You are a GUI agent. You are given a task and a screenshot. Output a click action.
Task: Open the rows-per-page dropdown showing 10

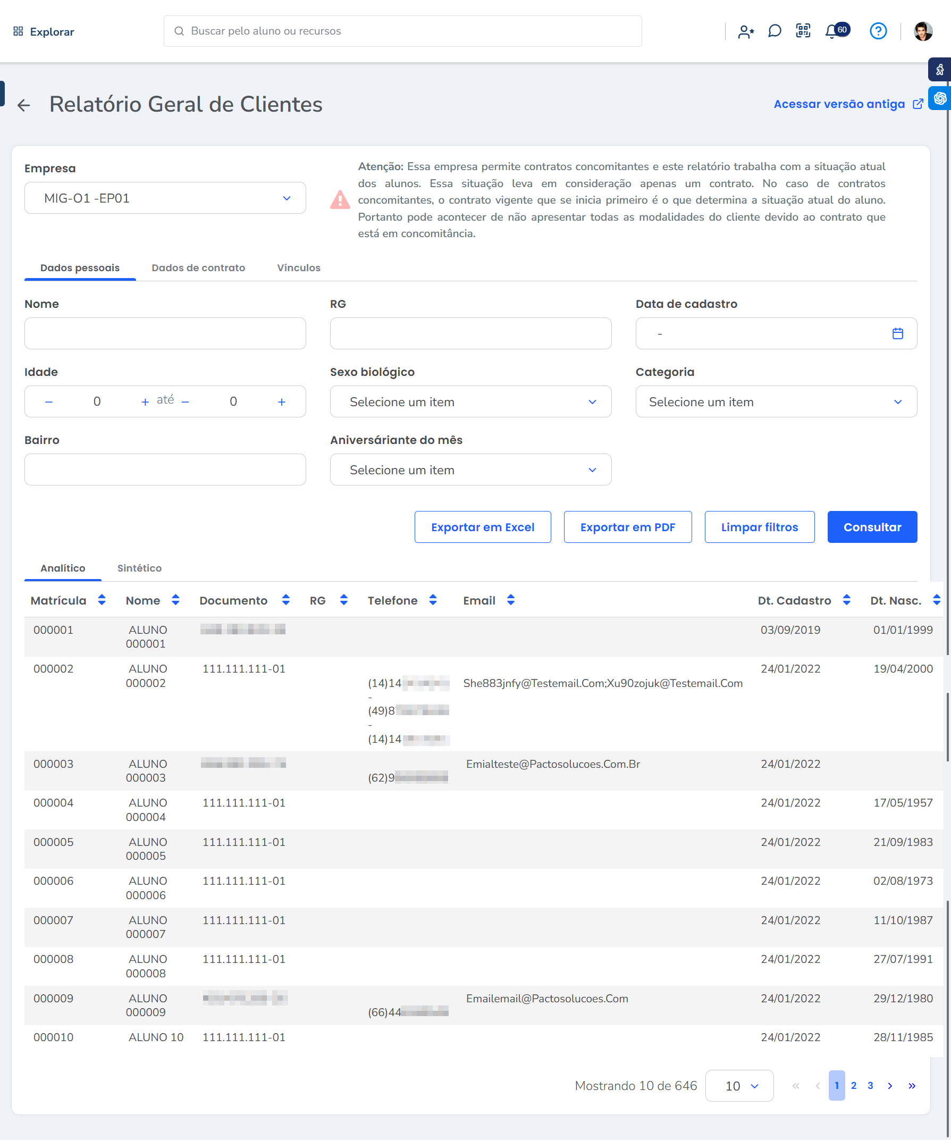pos(739,1086)
